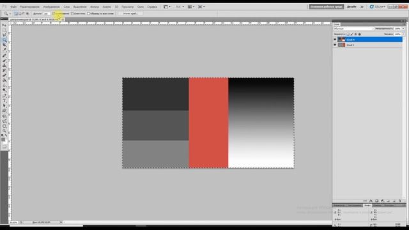
Task: Click the add layer mask icon
Action: point(376,201)
